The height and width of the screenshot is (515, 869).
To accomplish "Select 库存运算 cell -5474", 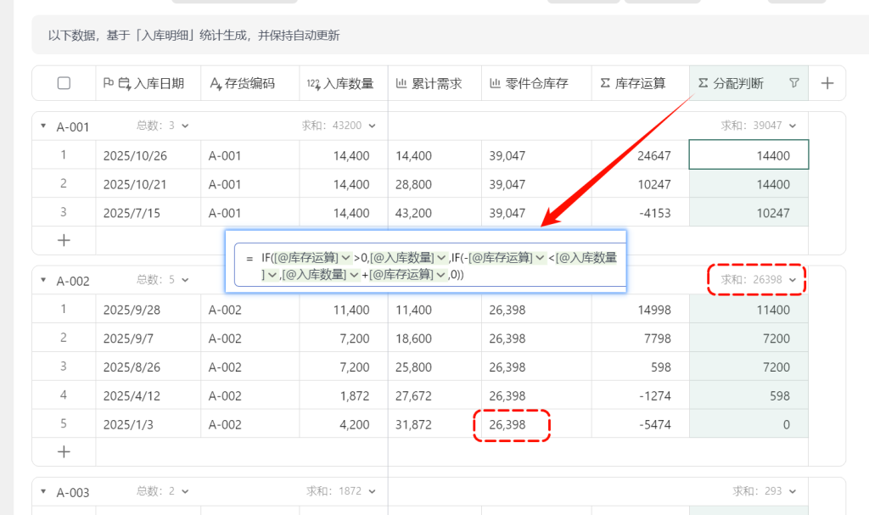I will click(640, 424).
